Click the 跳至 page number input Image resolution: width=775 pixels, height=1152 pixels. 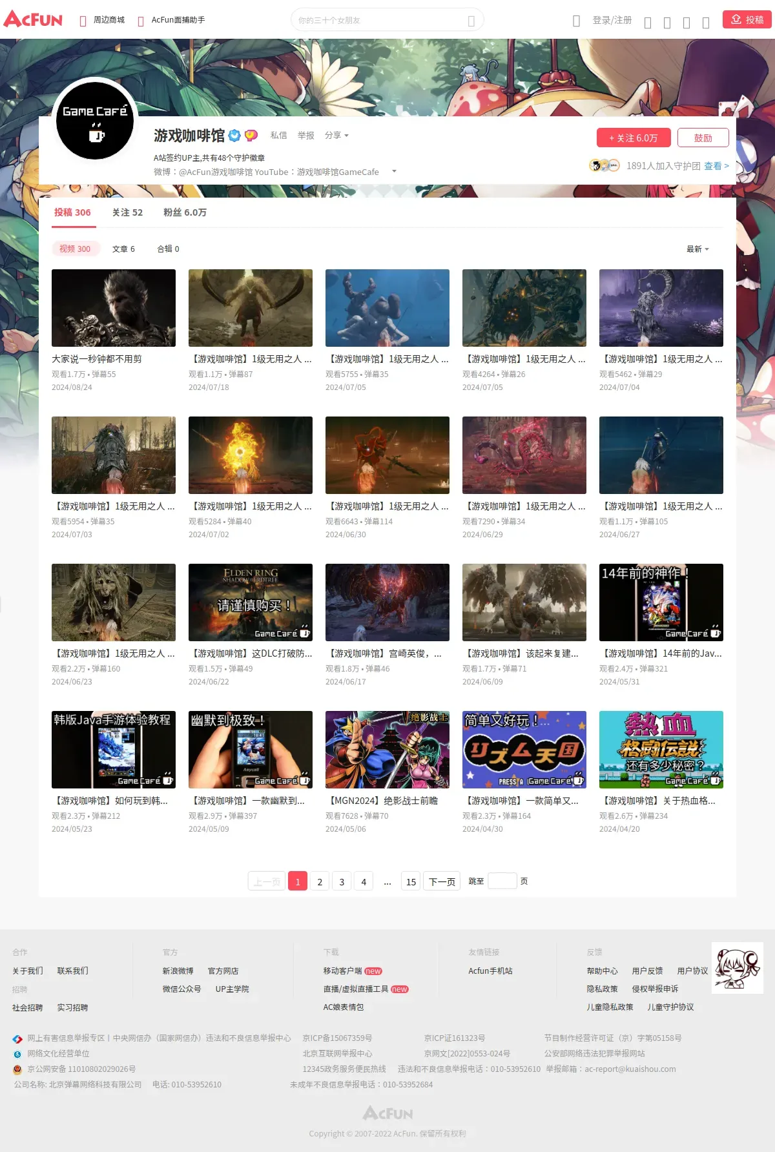[502, 881]
